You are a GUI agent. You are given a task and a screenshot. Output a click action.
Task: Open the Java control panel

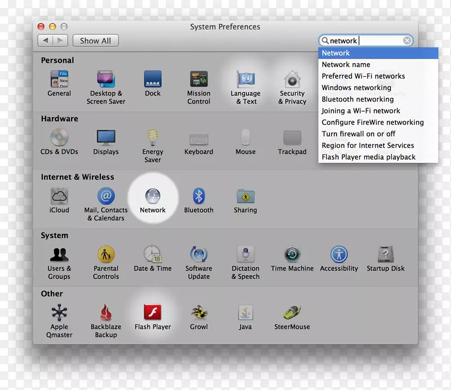245,312
